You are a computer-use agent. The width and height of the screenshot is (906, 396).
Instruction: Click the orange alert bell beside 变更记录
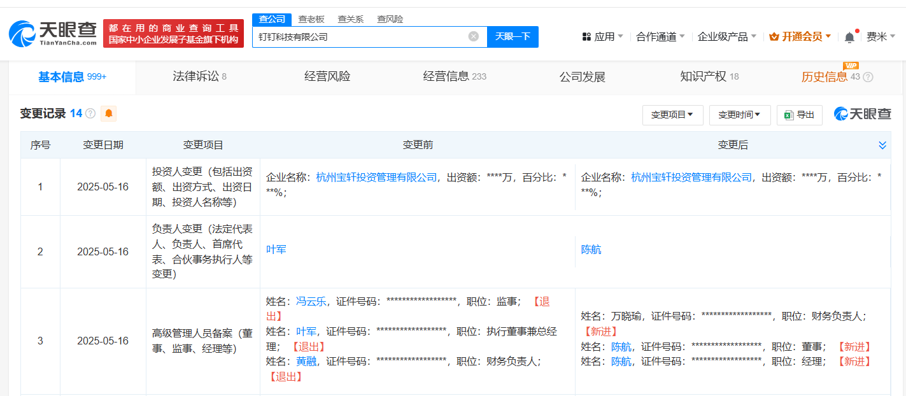[109, 113]
